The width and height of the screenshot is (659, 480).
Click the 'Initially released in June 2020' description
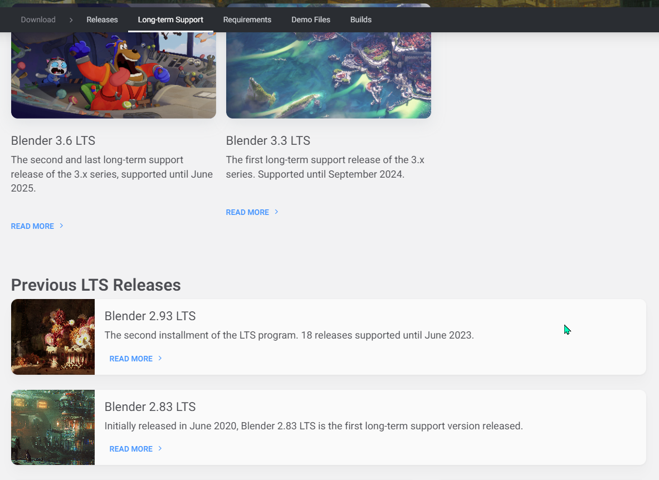pyautogui.click(x=314, y=426)
